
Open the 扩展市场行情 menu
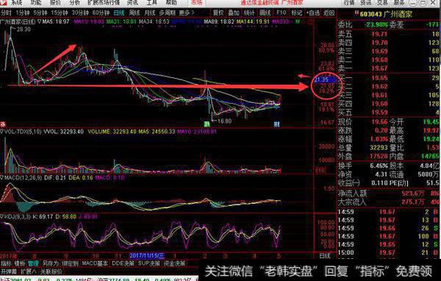(x=104, y=2)
